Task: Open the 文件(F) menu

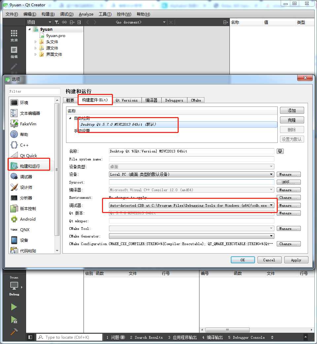Action: (12, 14)
